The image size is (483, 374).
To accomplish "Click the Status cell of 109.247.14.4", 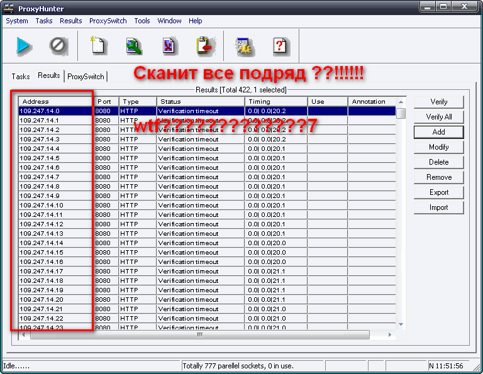I will [201, 149].
